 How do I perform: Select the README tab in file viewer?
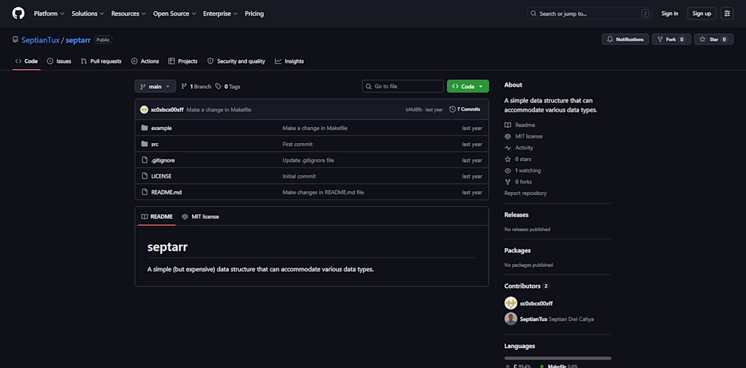(157, 217)
